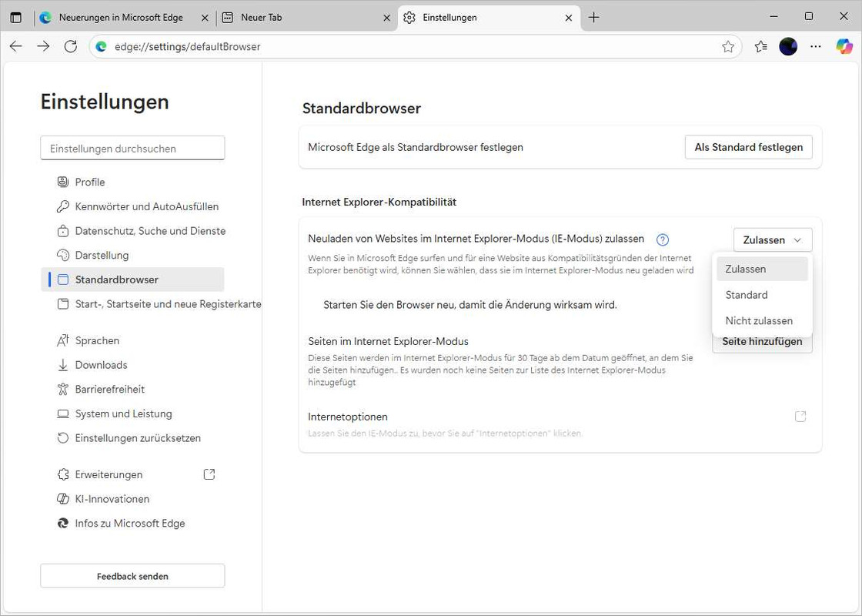
Task: Maximize the Edge window
Action: 809,16
